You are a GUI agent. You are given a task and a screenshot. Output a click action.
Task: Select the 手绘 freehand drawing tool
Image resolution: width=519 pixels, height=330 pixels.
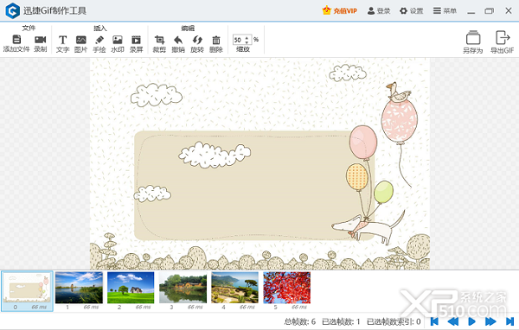(99, 40)
